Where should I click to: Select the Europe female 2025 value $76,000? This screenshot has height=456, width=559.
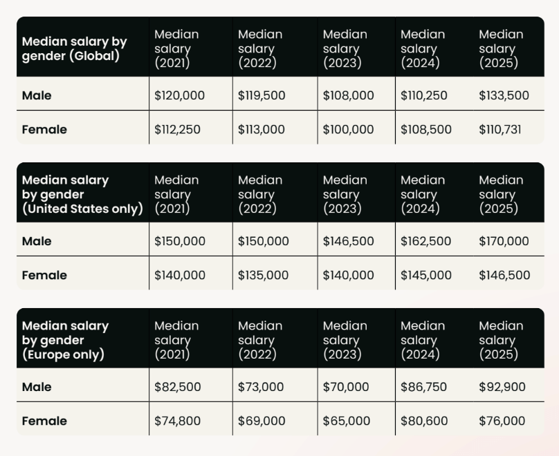tap(502, 421)
